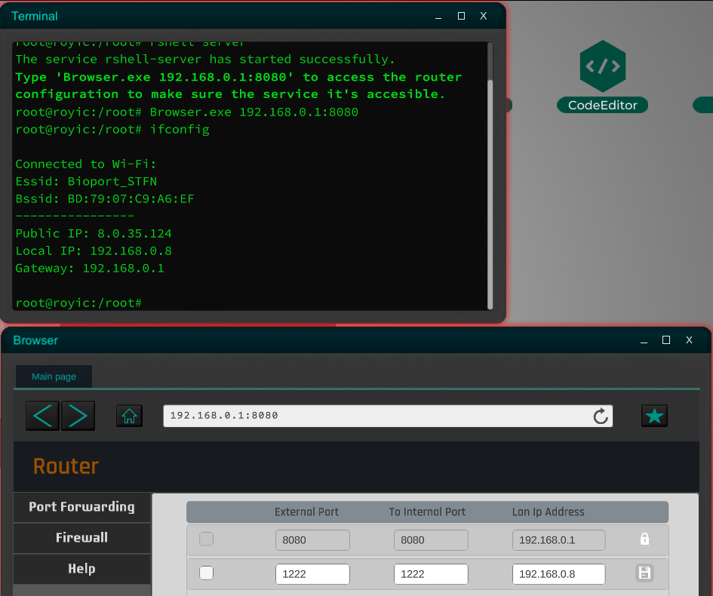Click External Port column header

(306, 512)
